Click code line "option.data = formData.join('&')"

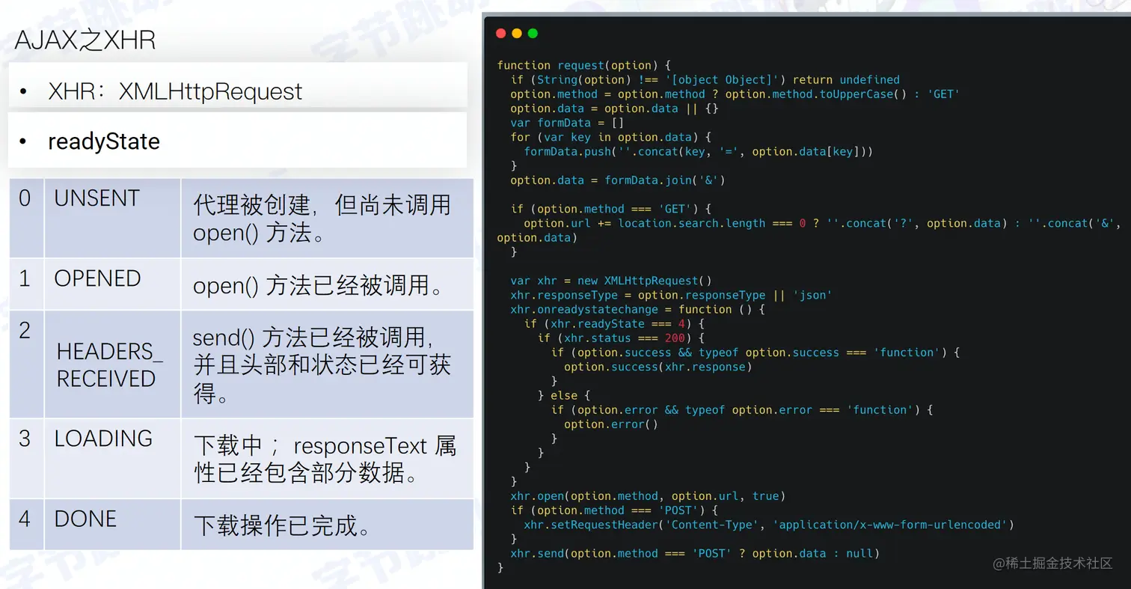[x=618, y=180]
